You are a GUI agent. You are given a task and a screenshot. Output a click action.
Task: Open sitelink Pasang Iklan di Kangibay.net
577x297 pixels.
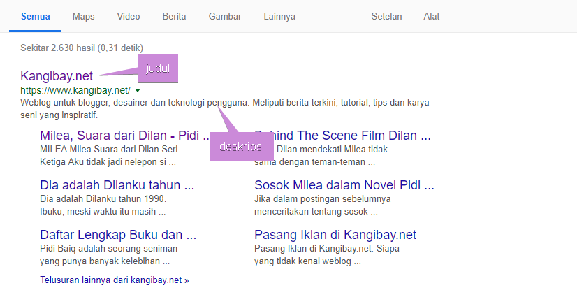coord(335,234)
